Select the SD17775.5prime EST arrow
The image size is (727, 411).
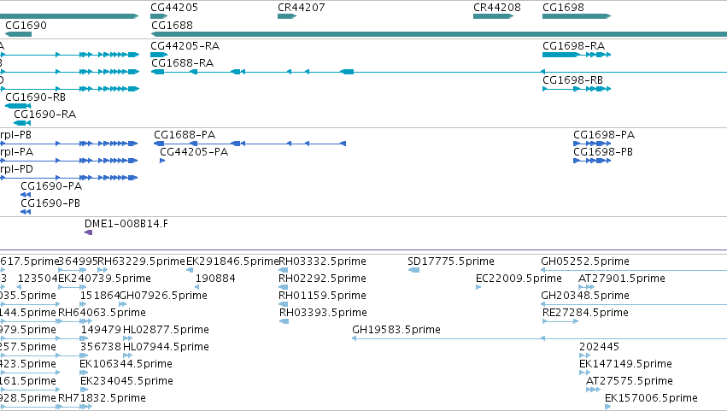[x=414, y=270]
